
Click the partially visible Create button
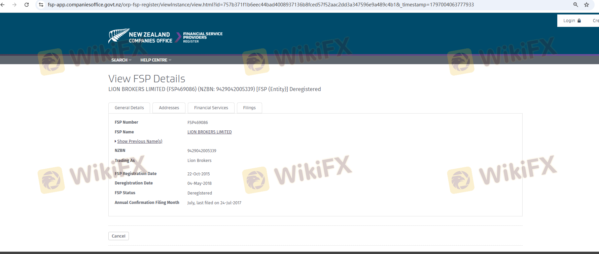click(595, 20)
